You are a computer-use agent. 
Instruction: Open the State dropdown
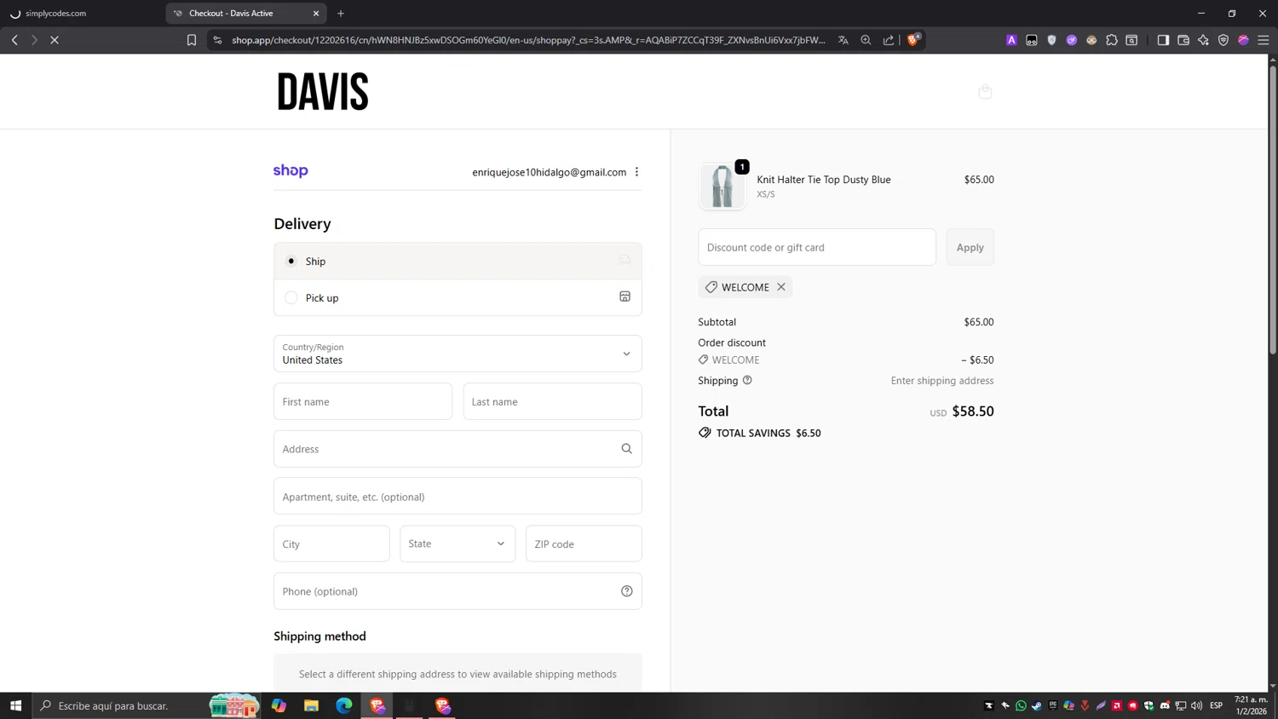click(x=458, y=544)
